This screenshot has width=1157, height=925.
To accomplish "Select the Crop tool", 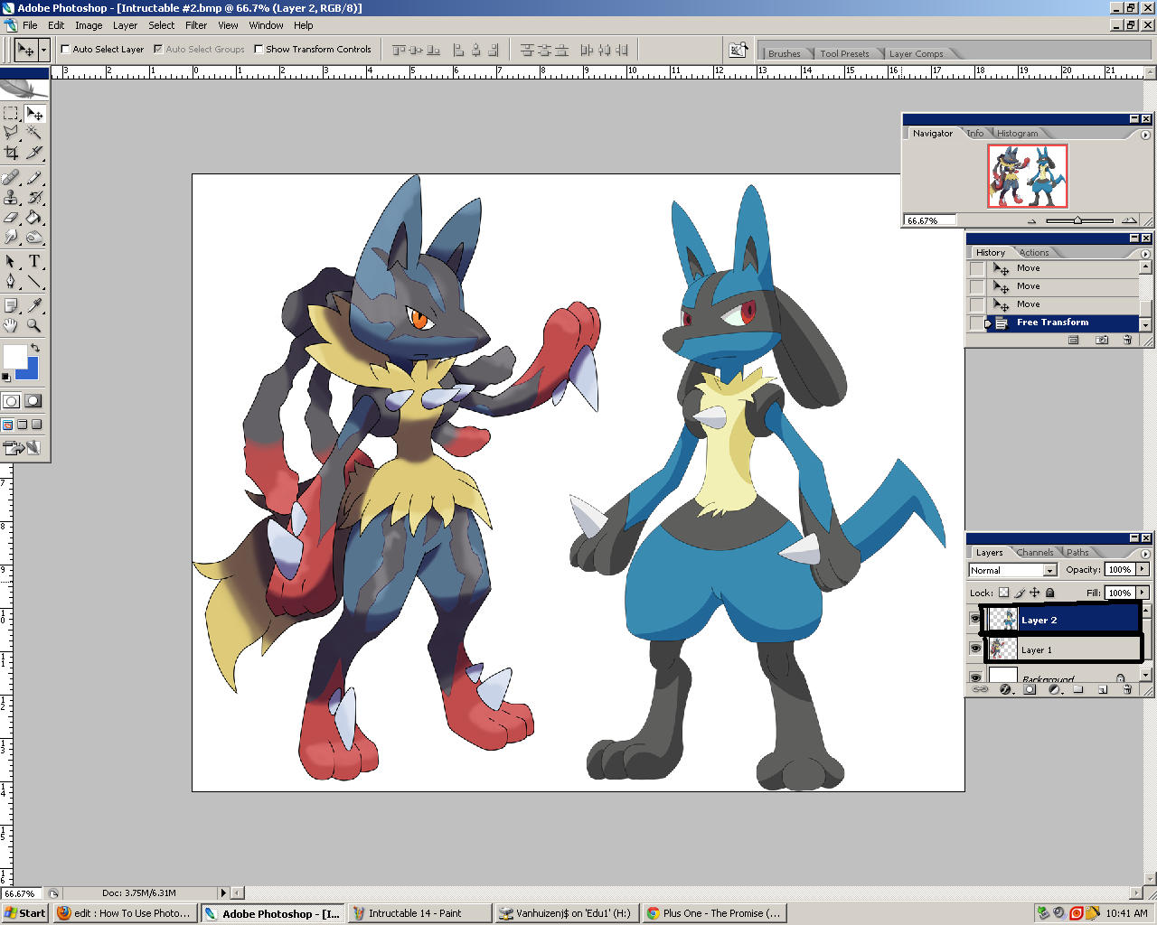I will (x=11, y=153).
